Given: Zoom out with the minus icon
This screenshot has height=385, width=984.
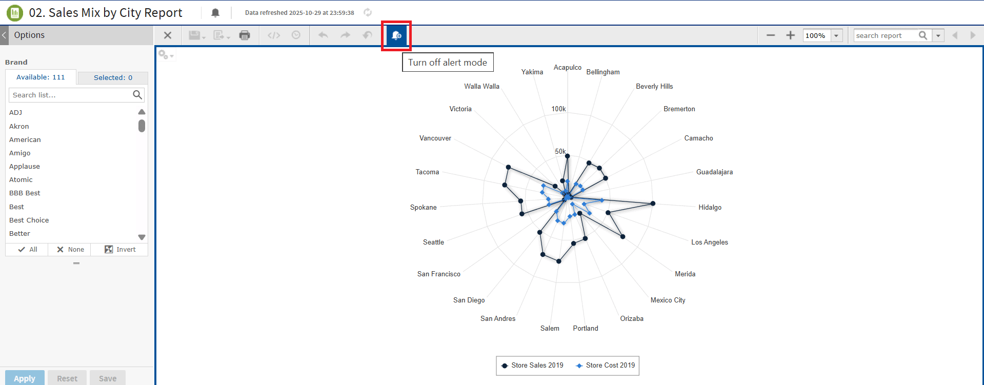Looking at the screenshot, I should click(x=770, y=35).
